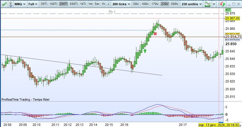
Task: Click the green buy arrow marker
Action: tap(145, 51)
